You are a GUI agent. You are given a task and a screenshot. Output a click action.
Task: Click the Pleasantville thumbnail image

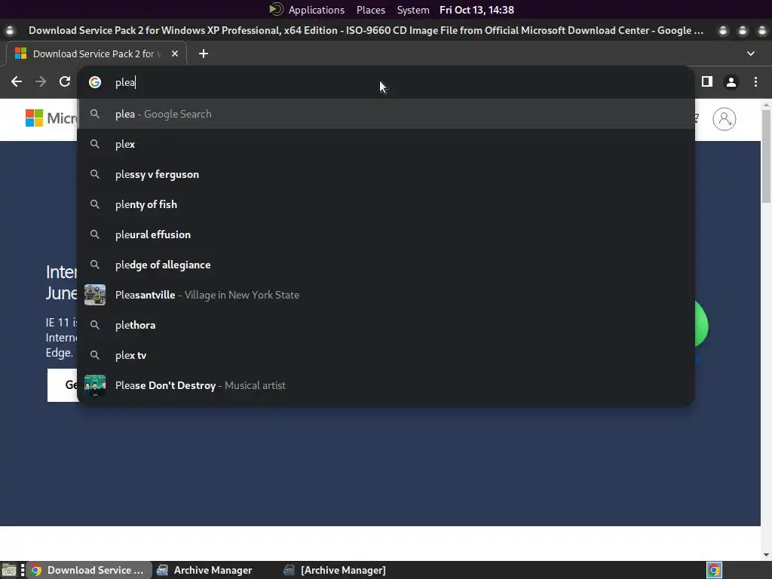point(95,295)
